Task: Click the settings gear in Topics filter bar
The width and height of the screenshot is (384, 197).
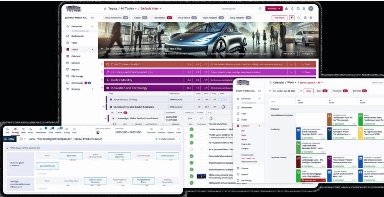Action: tap(311, 18)
